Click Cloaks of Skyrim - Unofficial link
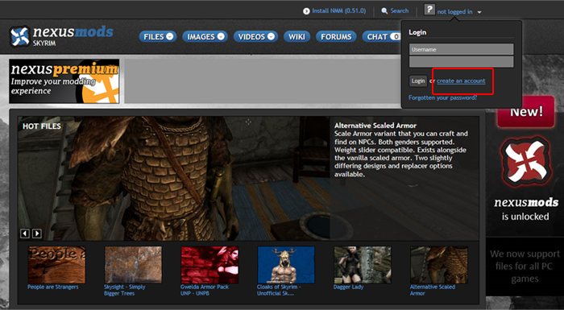 (279, 290)
